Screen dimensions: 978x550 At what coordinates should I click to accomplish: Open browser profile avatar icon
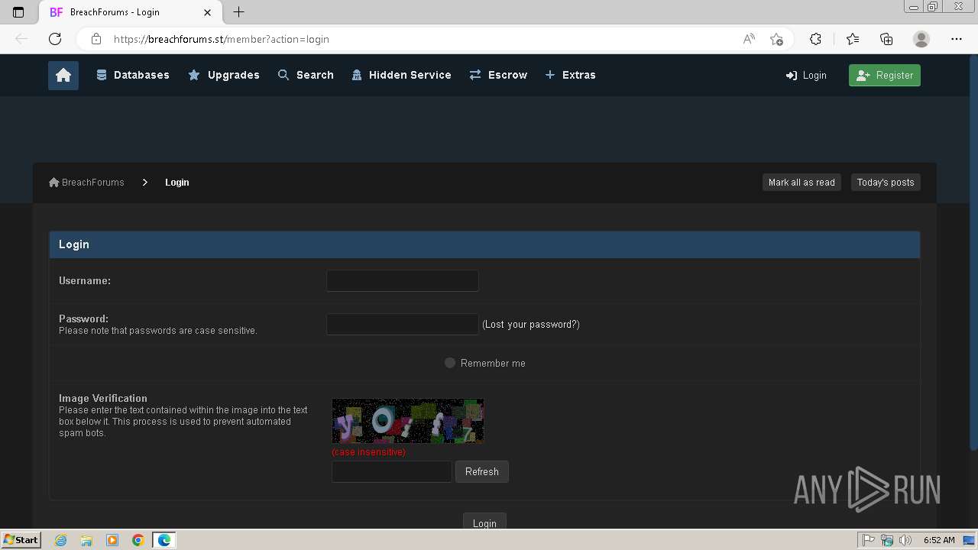(x=921, y=39)
